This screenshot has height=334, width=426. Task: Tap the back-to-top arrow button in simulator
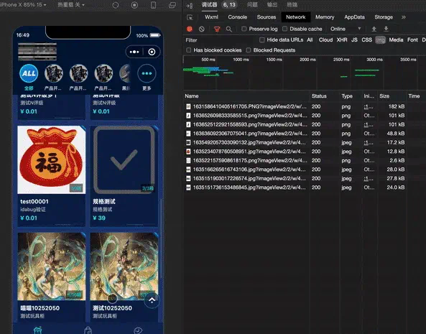(152, 300)
